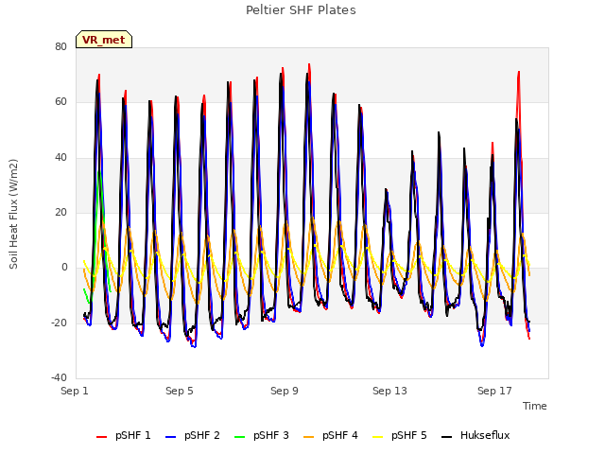Click the 0 y-axis tick label
Viewport: 605px width, 454px height.
tap(64, 268)
